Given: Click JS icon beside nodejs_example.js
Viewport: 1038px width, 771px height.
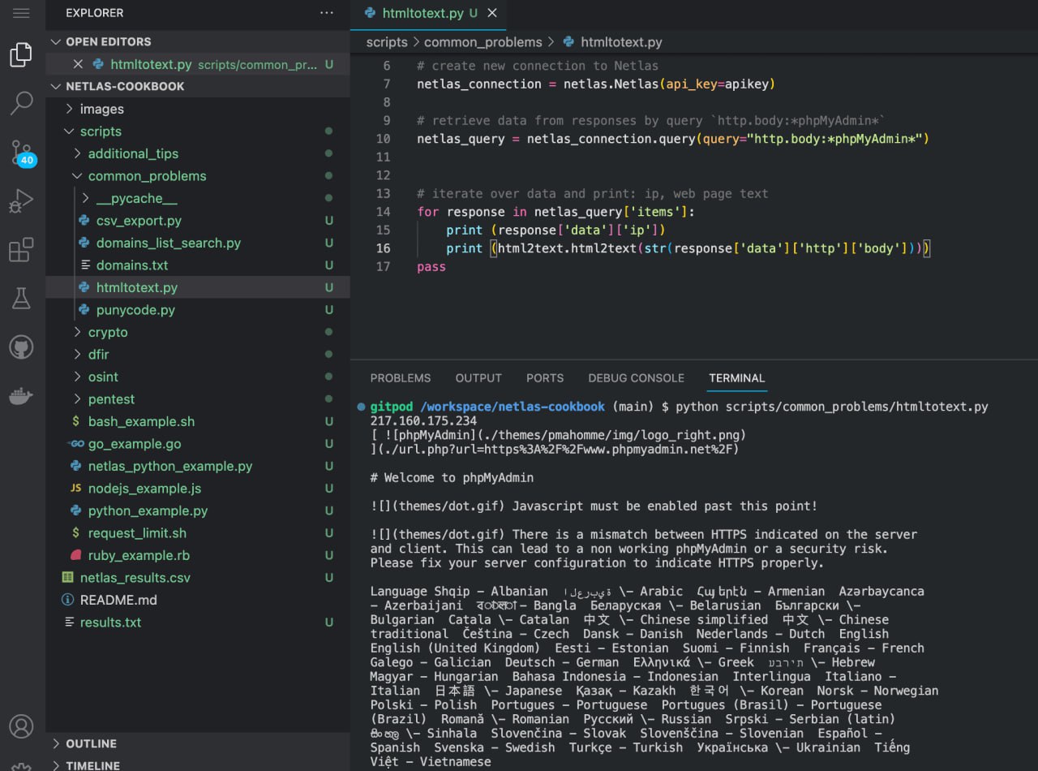Looking at the screenshot, I should pyautogui.click(x=76, y=489).
